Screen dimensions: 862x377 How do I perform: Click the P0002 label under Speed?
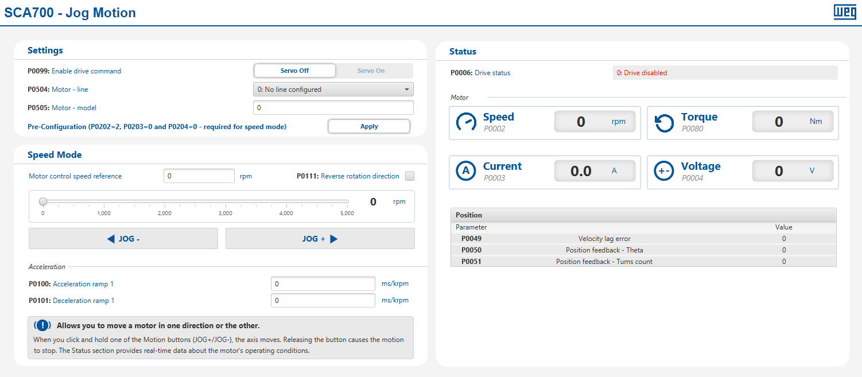pyautogui.click(x=494, y=129)
